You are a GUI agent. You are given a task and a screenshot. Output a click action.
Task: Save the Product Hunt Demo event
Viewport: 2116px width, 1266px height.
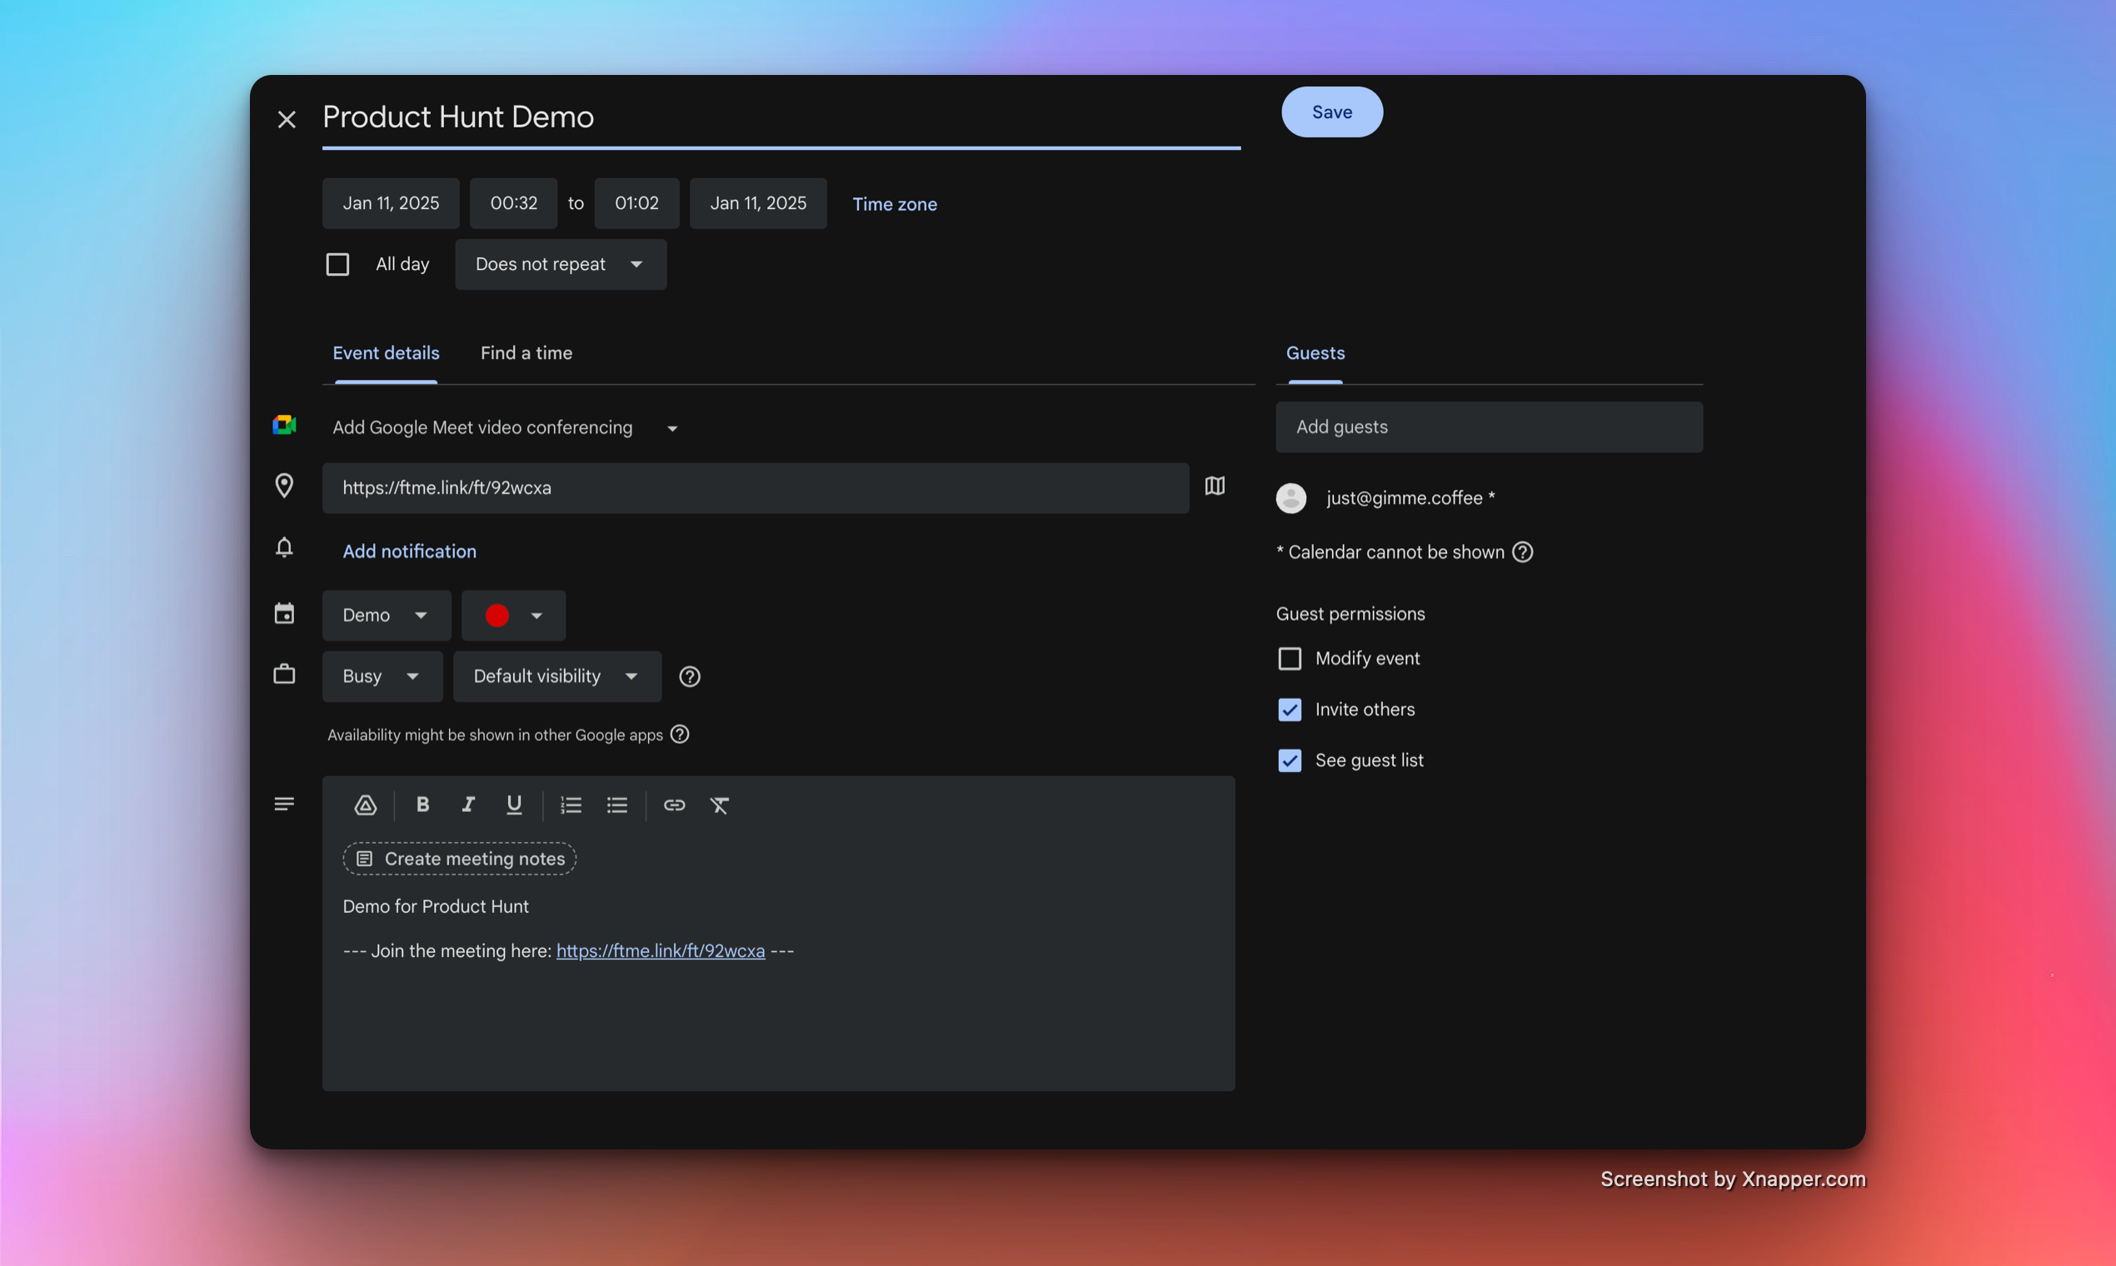coord(1332,112)
